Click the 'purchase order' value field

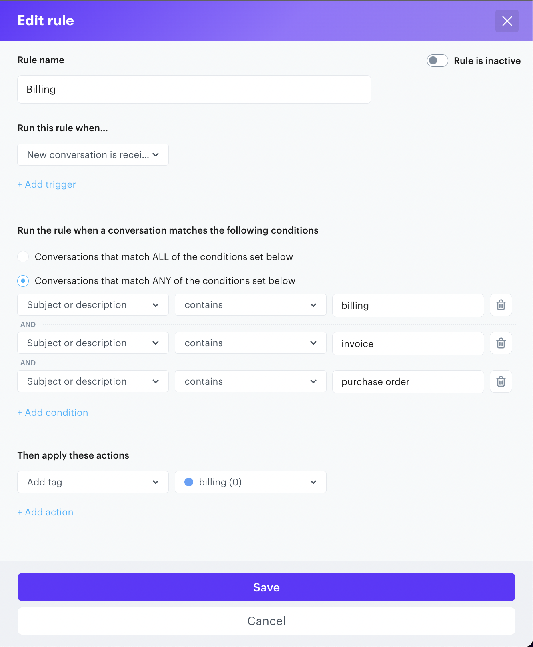[x=408, y=382]
